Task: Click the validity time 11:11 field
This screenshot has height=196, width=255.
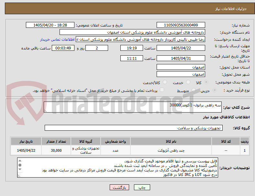Action: 132,58
